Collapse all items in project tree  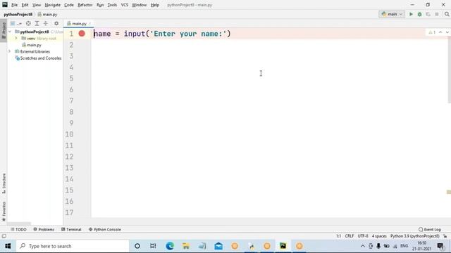45,23
